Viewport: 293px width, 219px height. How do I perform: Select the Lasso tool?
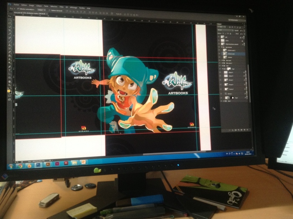[x=10, y=23]
